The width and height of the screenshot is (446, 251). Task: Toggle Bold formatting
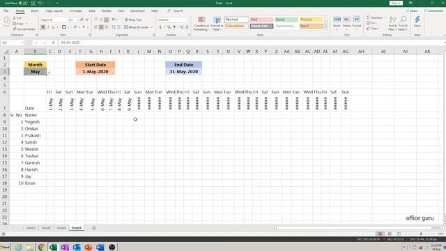tap(43, 27)
